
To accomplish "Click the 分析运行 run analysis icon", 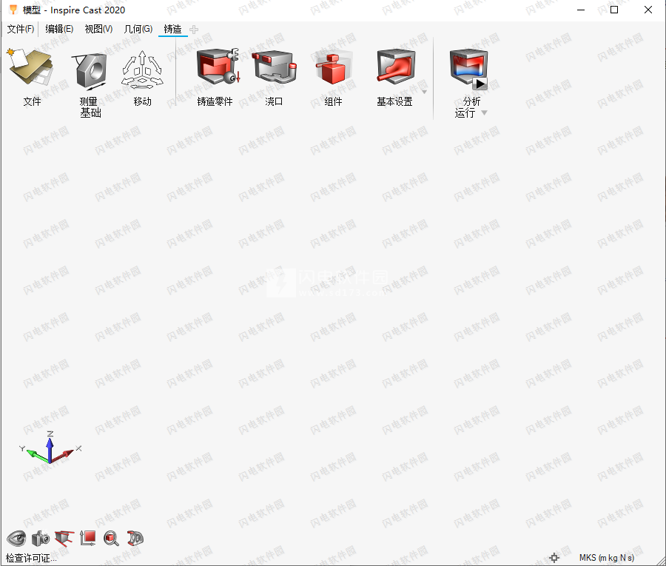I will pyautogui.click(x=468, y=70).
